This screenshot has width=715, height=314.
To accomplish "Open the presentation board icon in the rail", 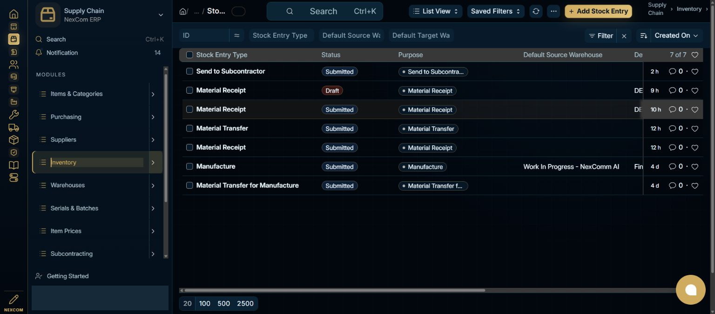I will tap(13, 89).
